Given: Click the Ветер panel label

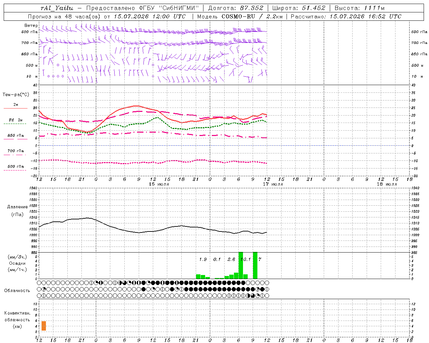Looking at the screenshot, I should pos(31,25).
